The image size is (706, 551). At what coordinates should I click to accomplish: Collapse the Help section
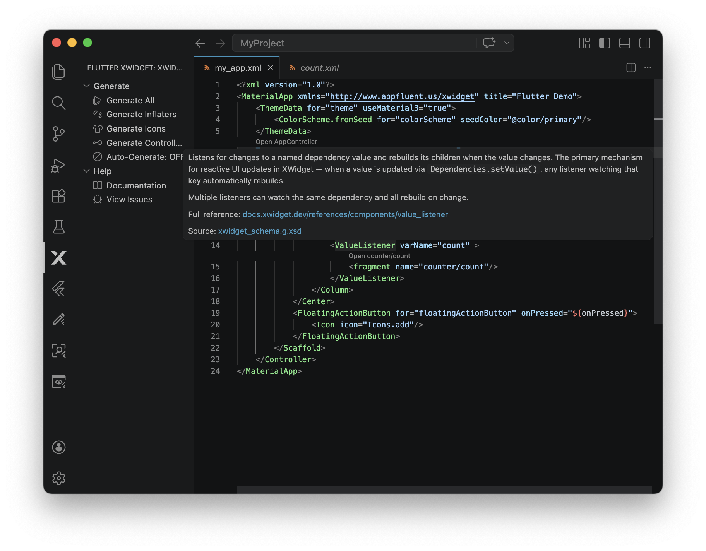tap(86, 171)
